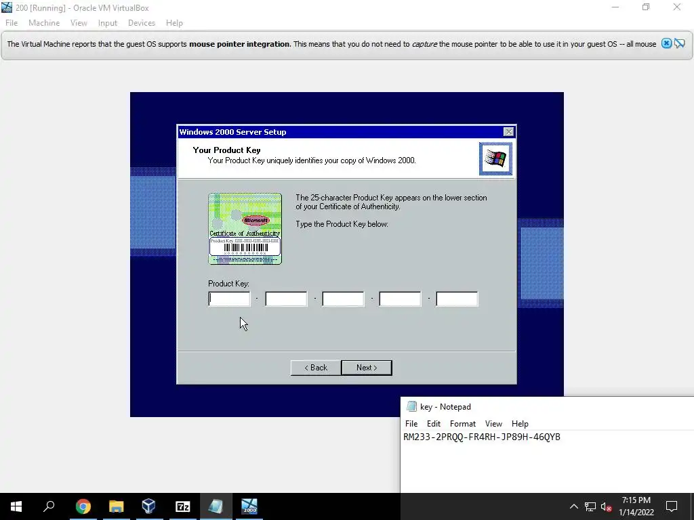This screenshot has width=694, height=520.
Task: Click the Windows flag logo in Setup header
Action: [495, 158]
